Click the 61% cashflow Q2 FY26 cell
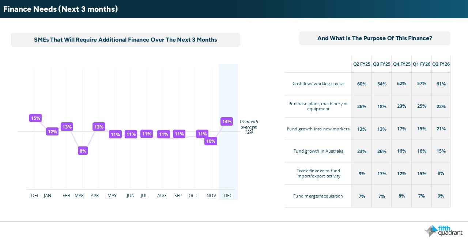The height and width of the screenshot is (245, 468). pos(441,84)
